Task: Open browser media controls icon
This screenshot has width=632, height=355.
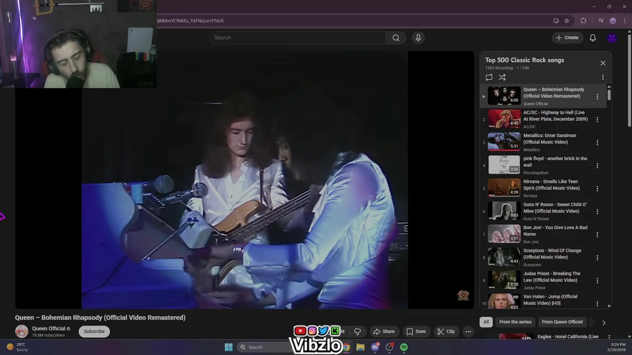Action: pos(601,21)
